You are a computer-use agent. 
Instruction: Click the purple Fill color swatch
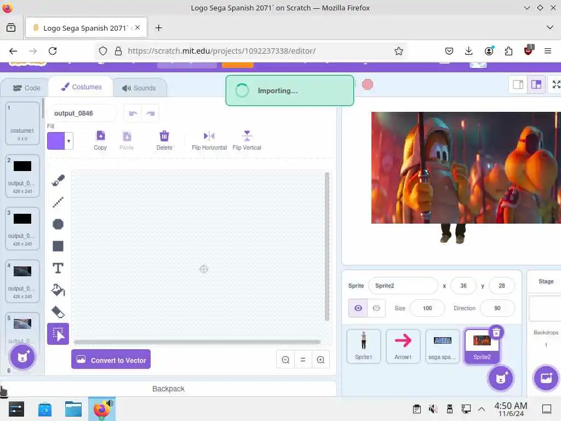click(x=56, y=141)
